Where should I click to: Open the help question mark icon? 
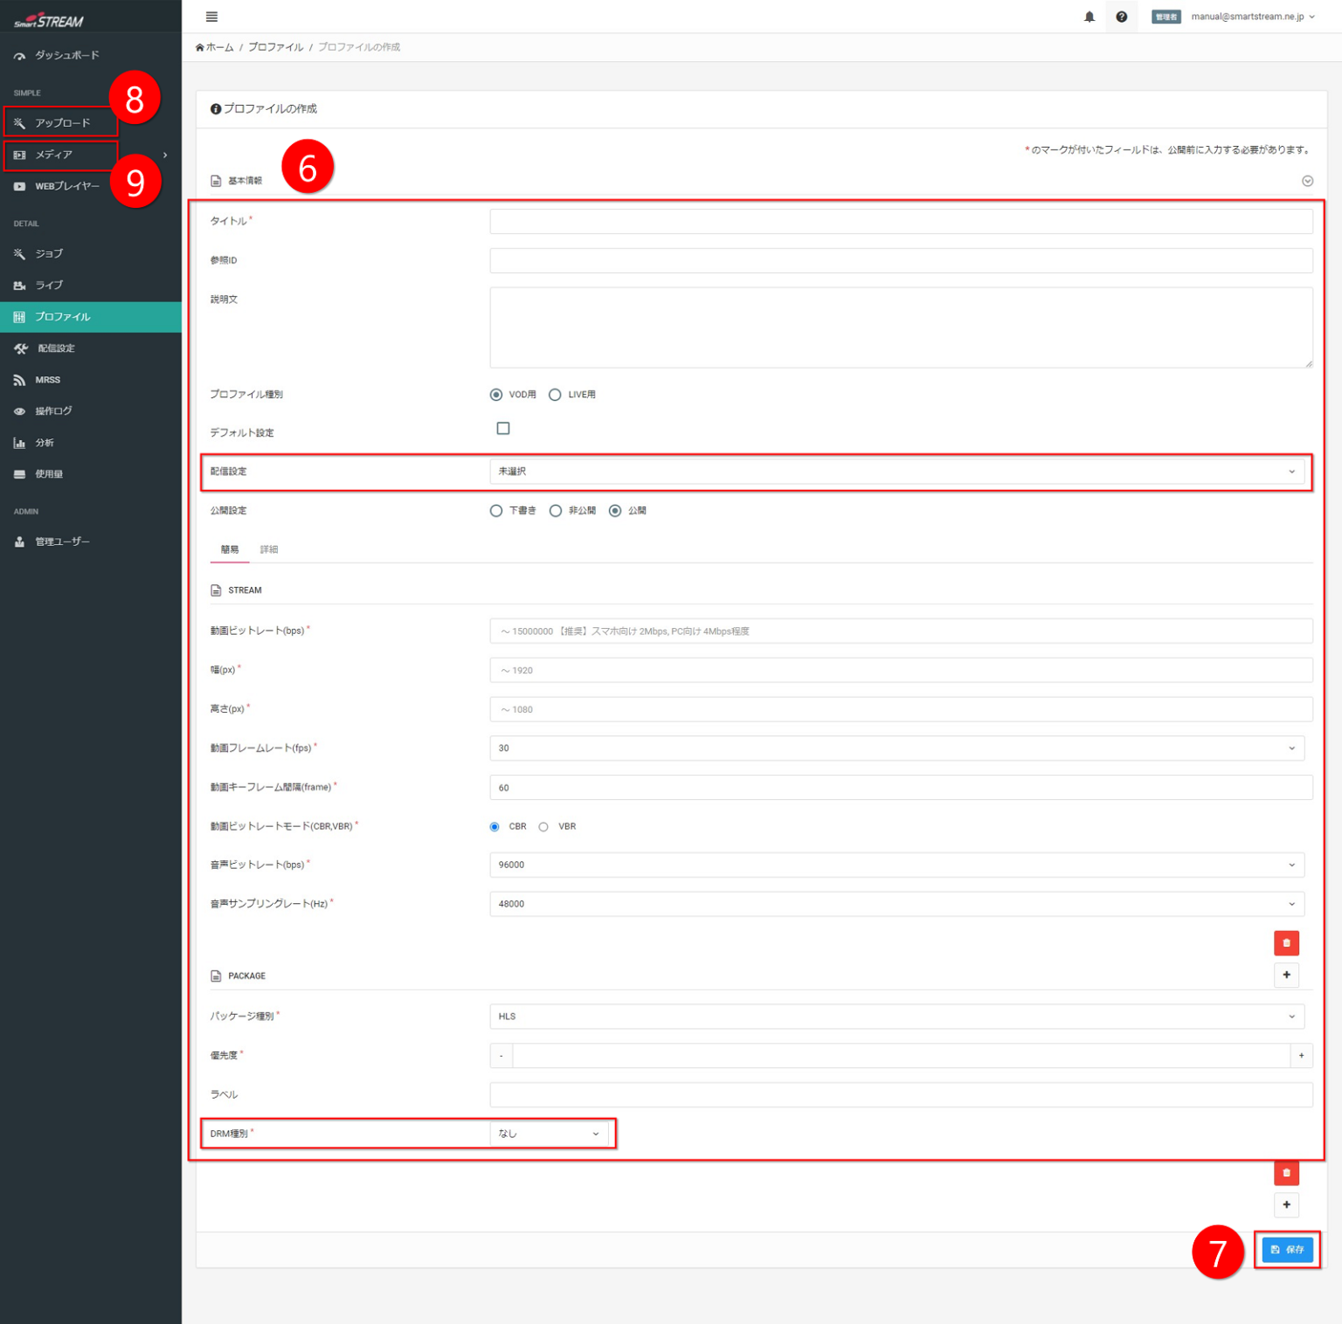(x=1121, y=17)
